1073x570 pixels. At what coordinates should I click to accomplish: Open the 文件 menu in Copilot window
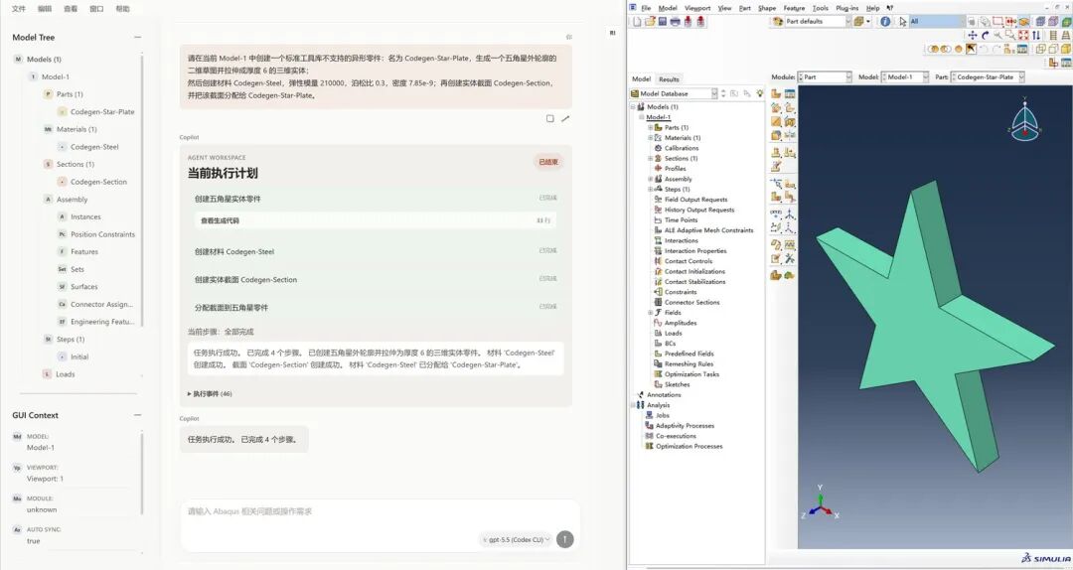[19, 8]
